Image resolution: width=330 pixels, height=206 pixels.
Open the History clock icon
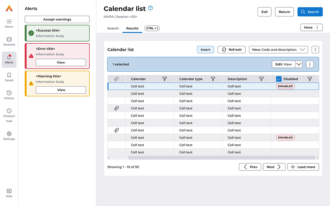click(9, 93)
